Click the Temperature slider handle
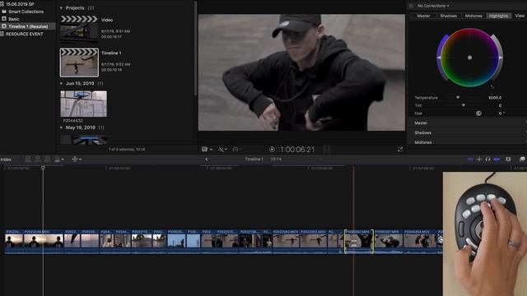 [458, 97]
